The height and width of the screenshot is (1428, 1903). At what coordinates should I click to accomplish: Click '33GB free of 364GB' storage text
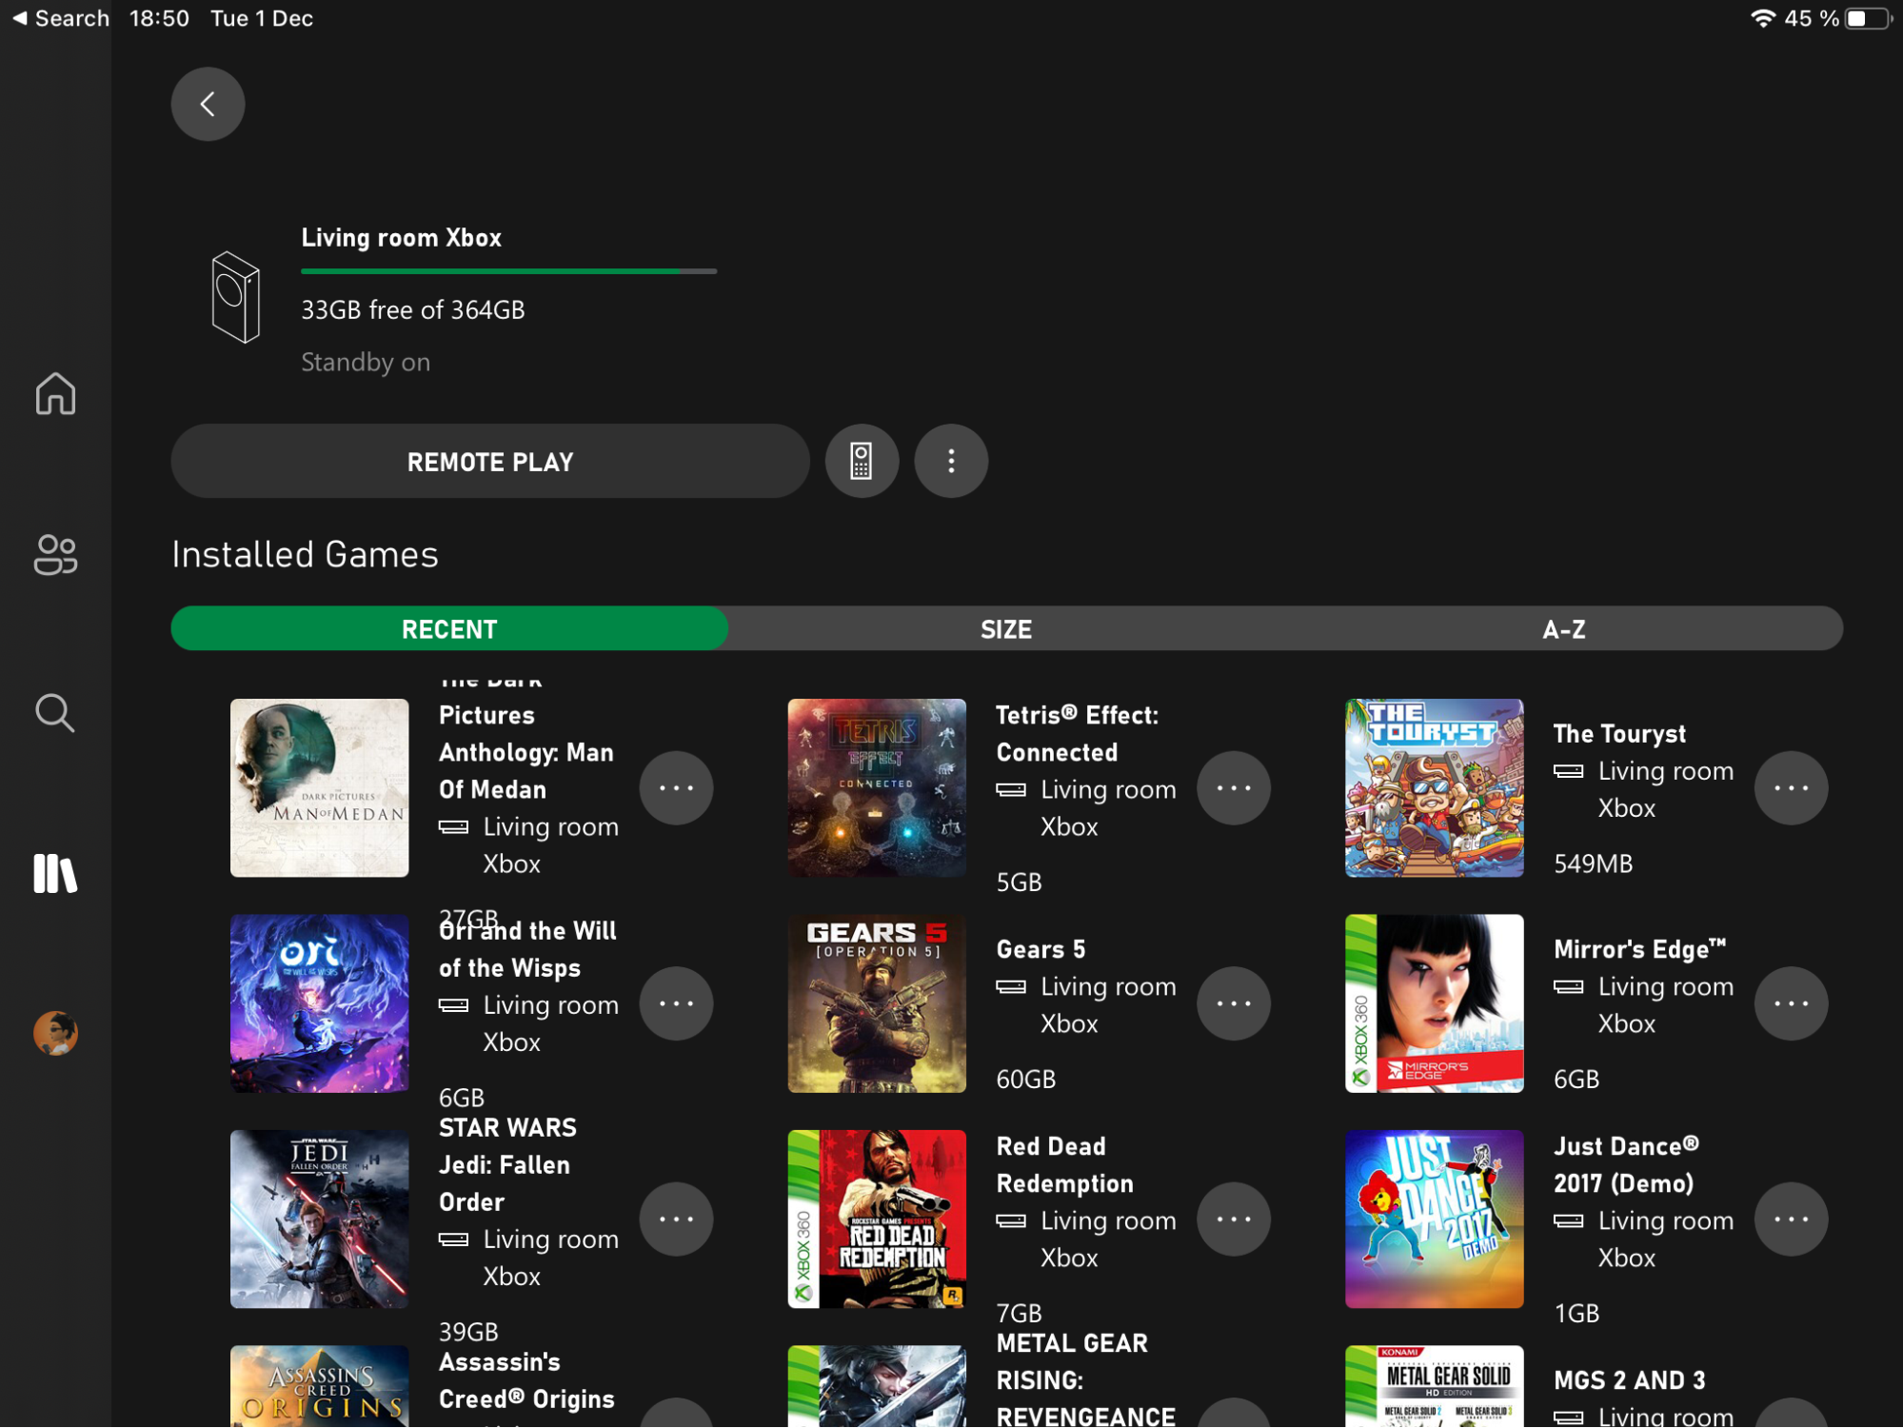coord(412,310)
